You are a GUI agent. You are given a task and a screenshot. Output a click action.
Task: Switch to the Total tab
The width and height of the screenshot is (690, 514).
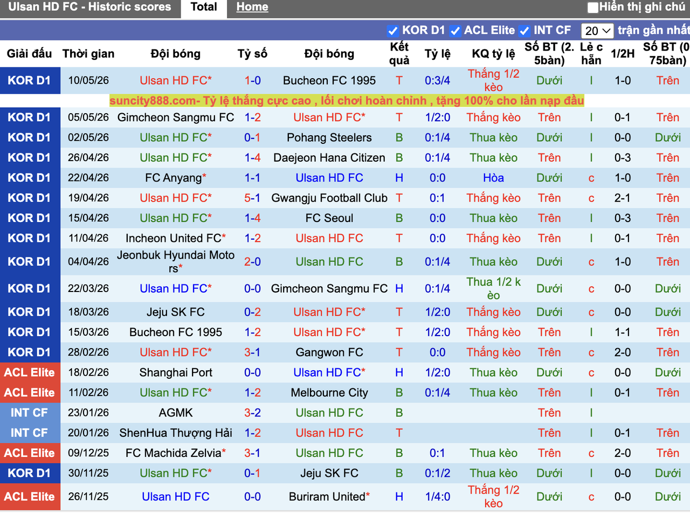[x=204, y=8]
